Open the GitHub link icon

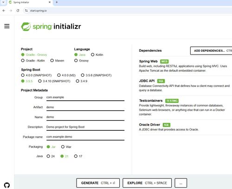click(x=7, y=185)
